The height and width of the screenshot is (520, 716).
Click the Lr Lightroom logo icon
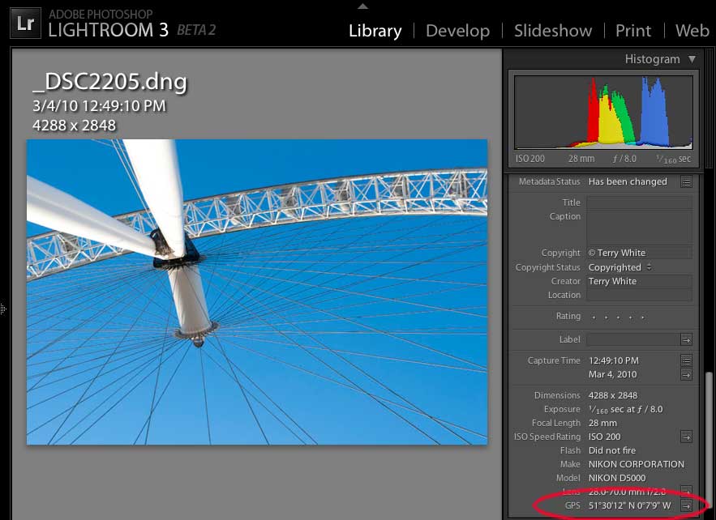[x=25, y=23]
